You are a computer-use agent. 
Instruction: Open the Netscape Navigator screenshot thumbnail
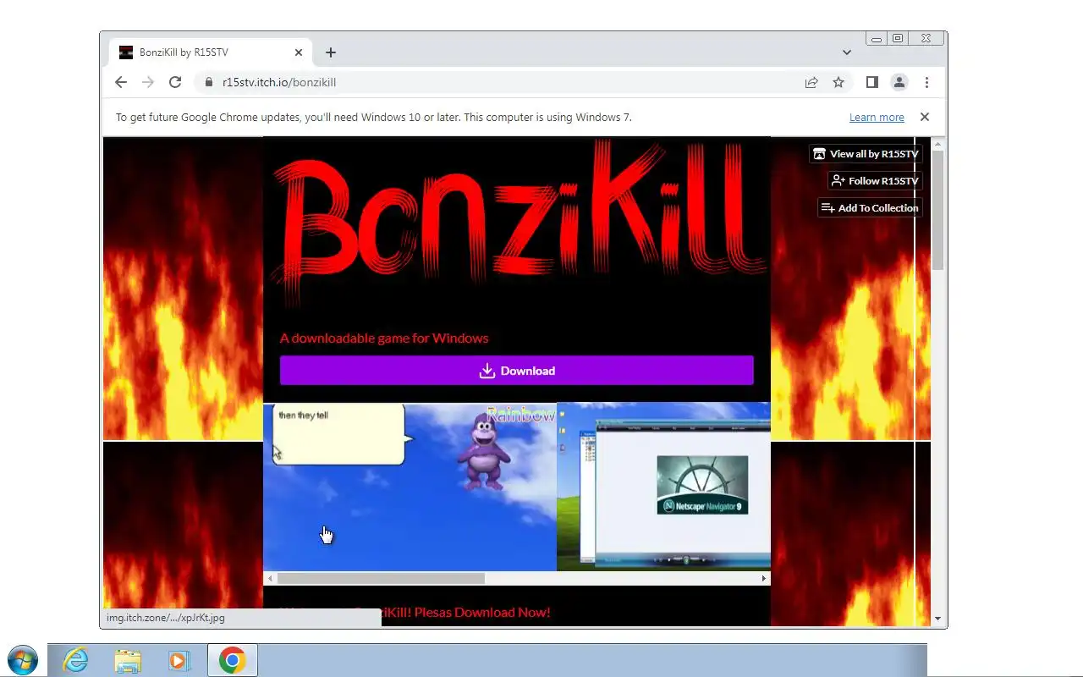tap(663, 487)
